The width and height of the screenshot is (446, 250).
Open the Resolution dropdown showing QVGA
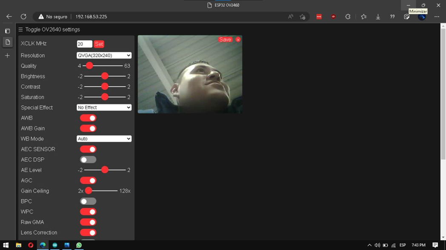click(104, 55)
